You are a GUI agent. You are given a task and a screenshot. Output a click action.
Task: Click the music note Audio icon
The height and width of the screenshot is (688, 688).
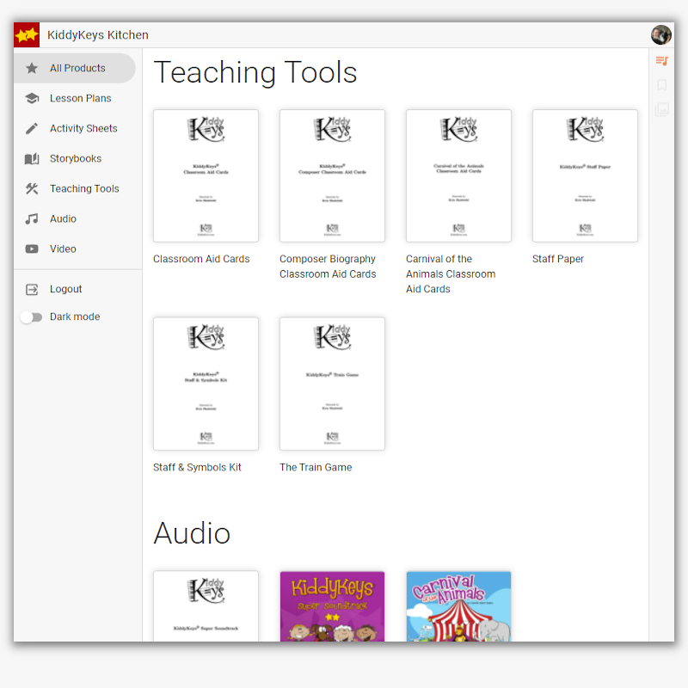tap(32, 218)
